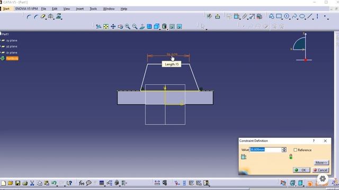Select the Ellipse tool

pos(302,16)
